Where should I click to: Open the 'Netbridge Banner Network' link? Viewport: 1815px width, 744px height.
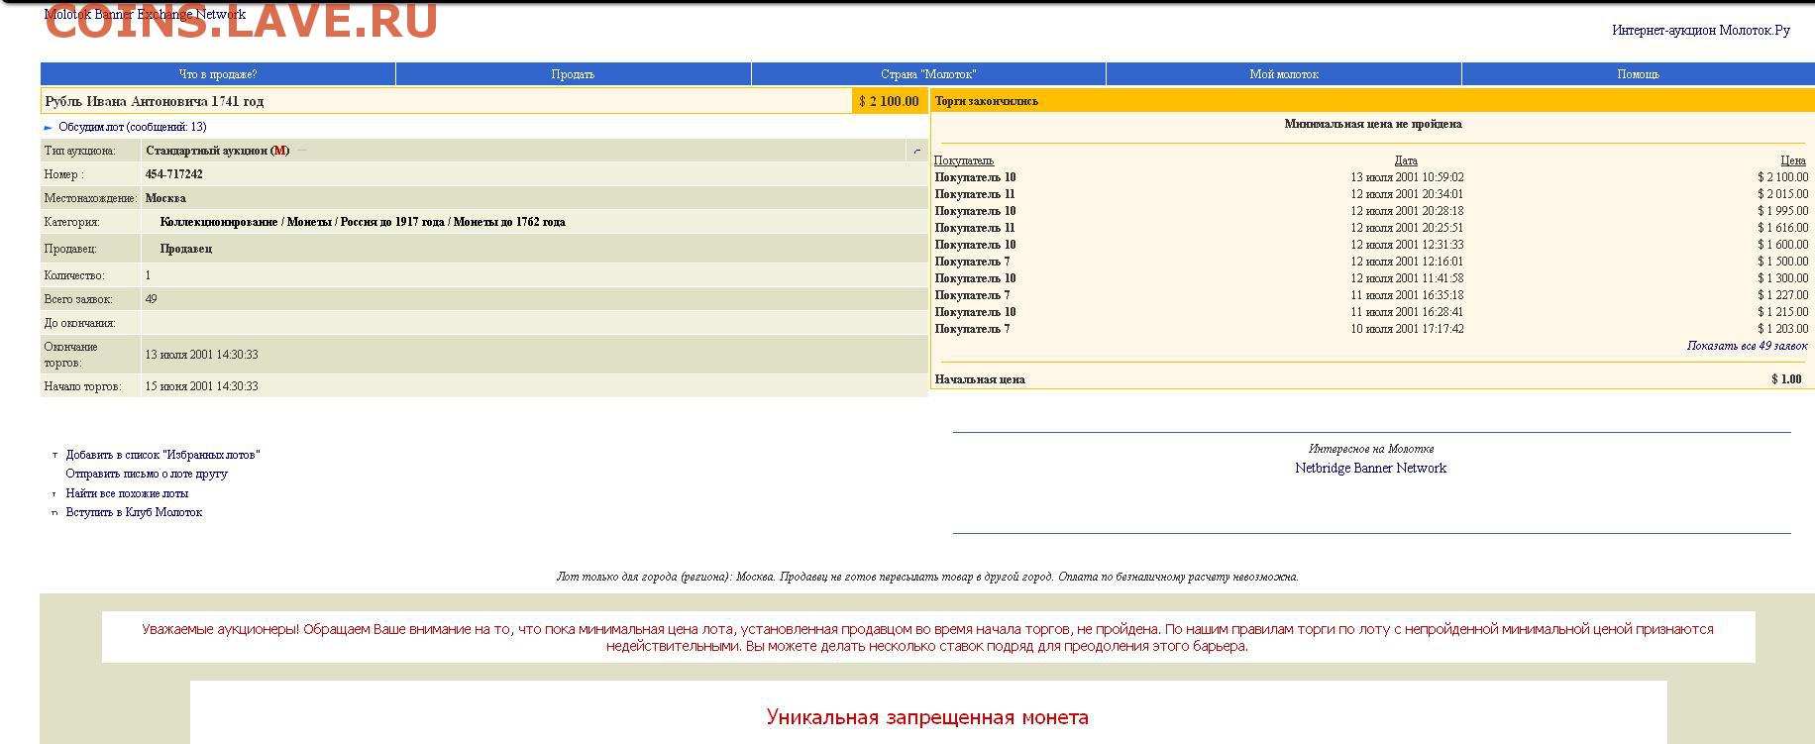[x=1370, y=468]
